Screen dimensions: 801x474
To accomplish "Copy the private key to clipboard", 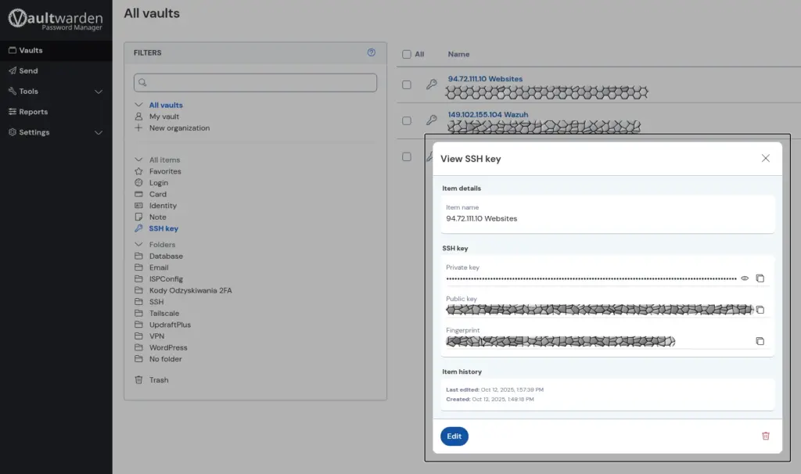I will coord(760,278).
